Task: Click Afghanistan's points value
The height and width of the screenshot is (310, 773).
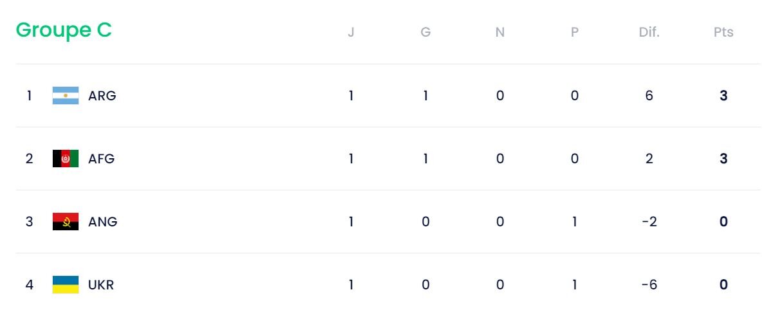Action: tap(723, 159)
